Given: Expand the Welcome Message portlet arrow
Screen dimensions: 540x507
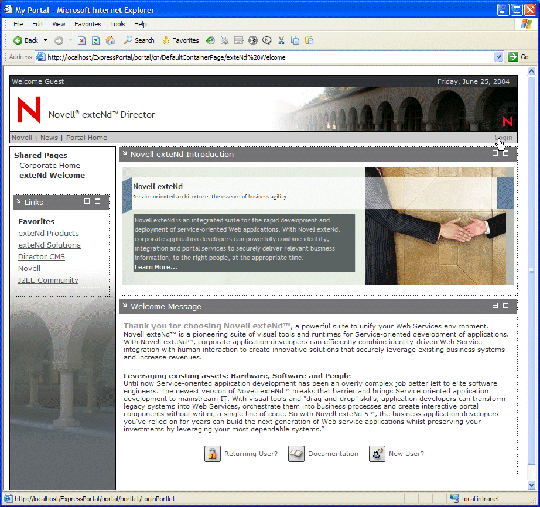Looking at the screenshot, I should coord(125,306).
